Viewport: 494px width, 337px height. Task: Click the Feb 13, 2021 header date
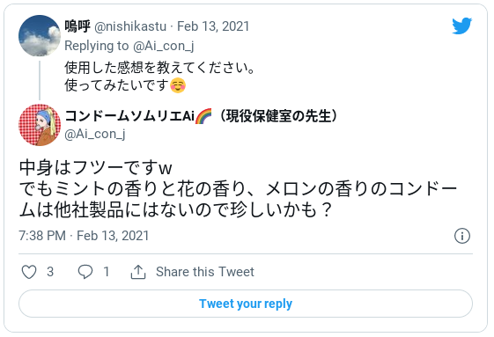[x=213, y=26]
